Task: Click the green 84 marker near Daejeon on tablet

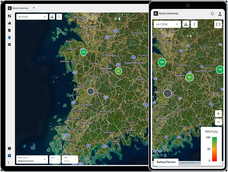Action: pos(118,71)
